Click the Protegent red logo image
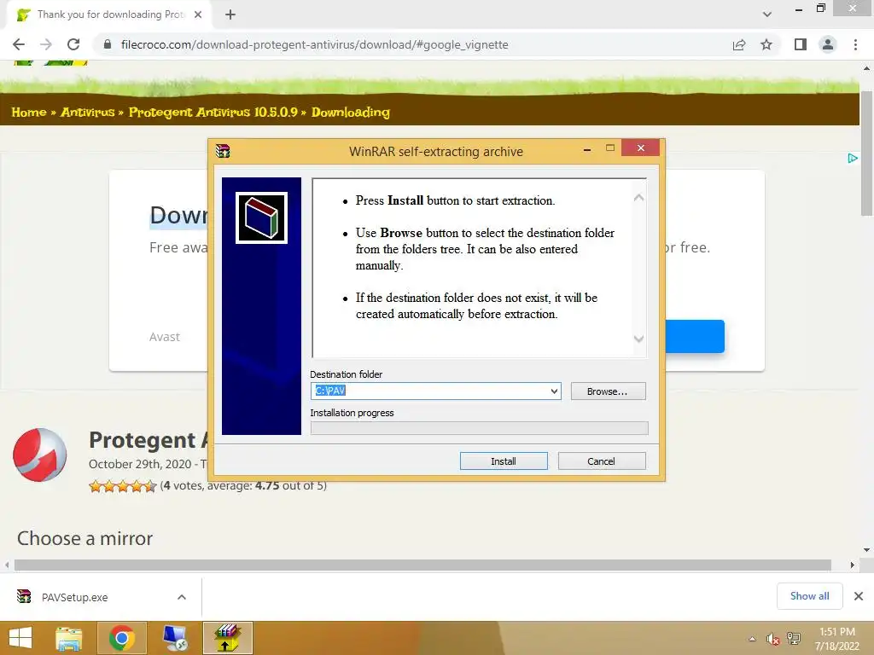 (40, 455)
